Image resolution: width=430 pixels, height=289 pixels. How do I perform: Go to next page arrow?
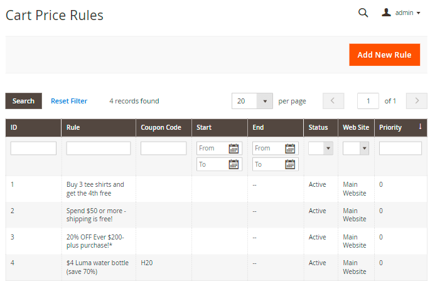pyautogui.click(x=416, y=101)
